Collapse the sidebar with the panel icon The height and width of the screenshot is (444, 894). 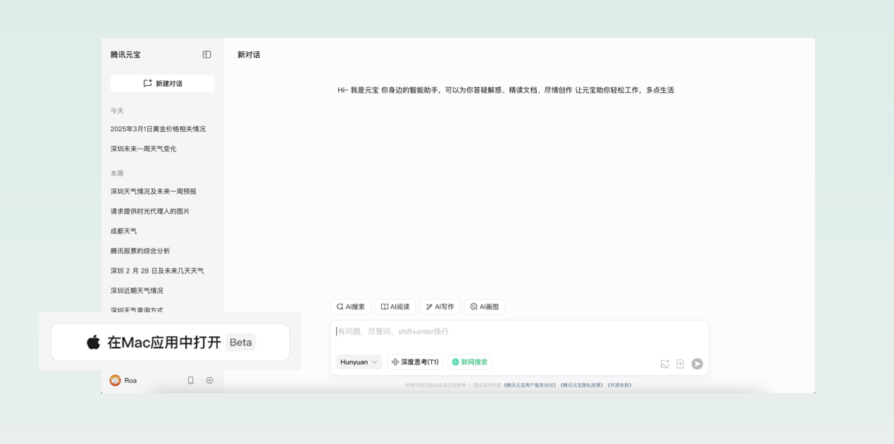[x=206, y=54]
